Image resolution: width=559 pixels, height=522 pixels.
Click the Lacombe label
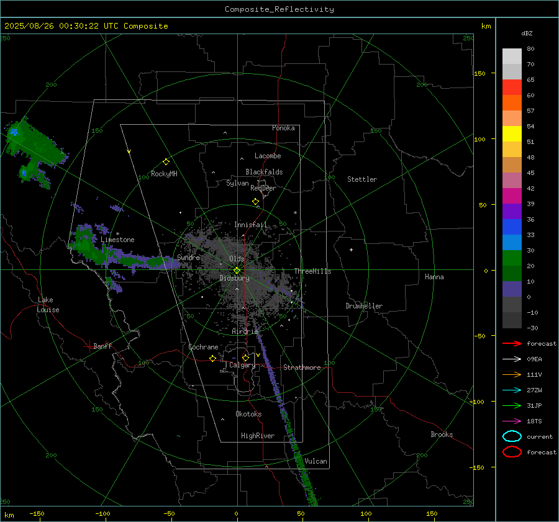pos(268,156)
